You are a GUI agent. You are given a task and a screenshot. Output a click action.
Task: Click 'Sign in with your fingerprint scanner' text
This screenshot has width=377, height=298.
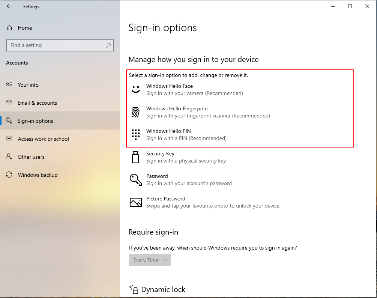point(208,116)
